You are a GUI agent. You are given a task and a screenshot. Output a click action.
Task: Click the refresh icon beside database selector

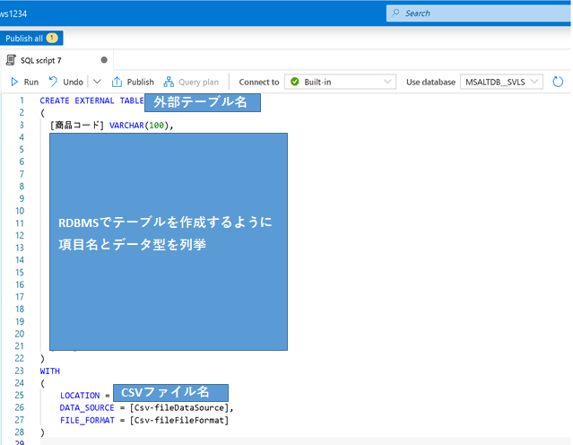tap(558, 82)
